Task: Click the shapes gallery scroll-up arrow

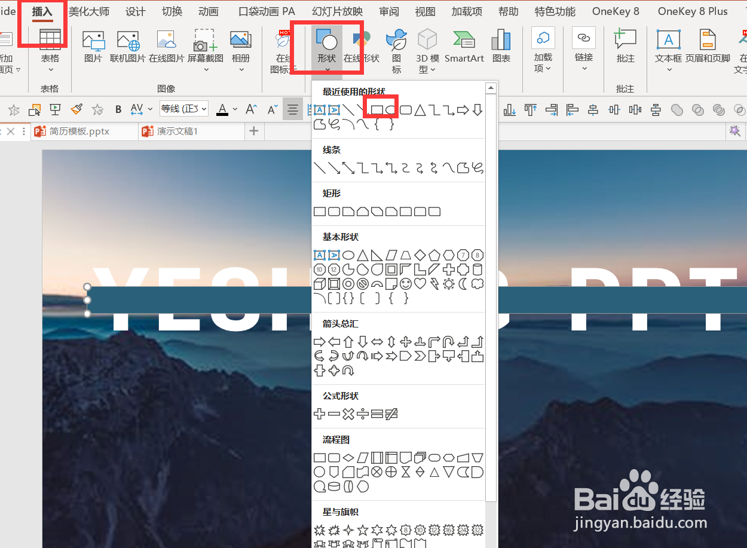Action: click(491, 88)
